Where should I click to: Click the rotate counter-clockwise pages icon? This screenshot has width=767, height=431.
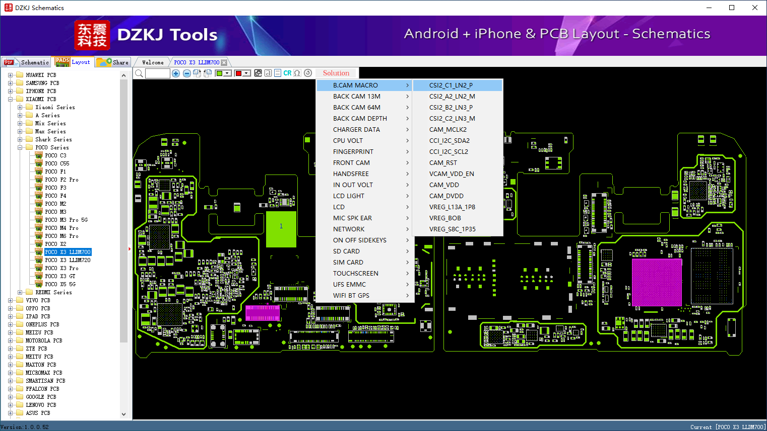[207, 73]
